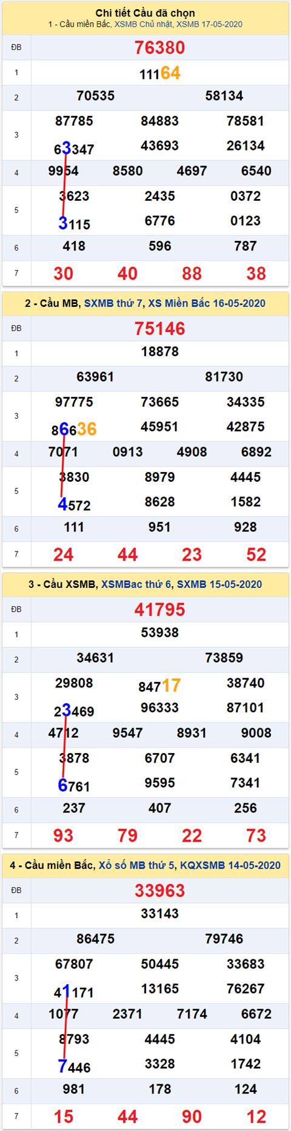Select sixth prize number 951
Screen dimensions: 291x1131
160,527
